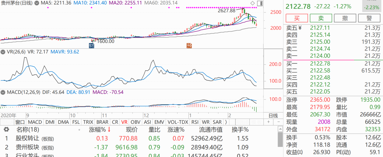
Task: Click the green 卖 sell button
Action: 321,18
